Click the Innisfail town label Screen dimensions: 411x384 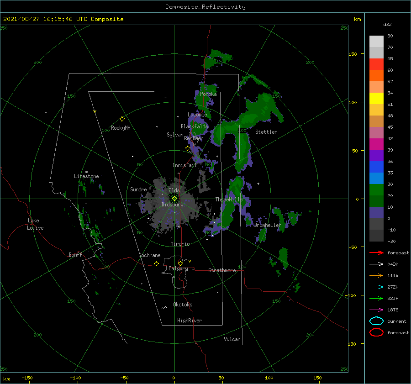click(184, 165)
